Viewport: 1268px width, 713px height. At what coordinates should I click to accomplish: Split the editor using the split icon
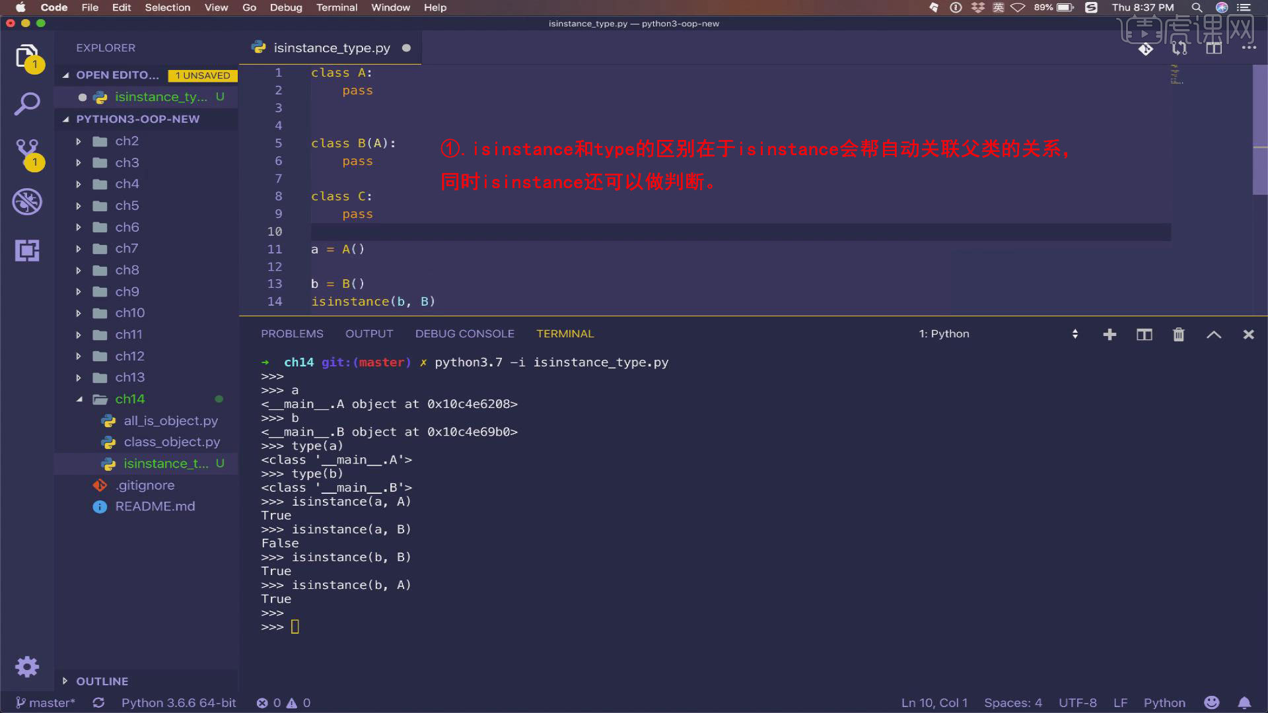point(1214,48)
